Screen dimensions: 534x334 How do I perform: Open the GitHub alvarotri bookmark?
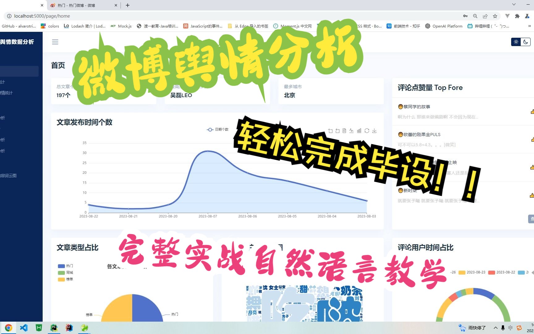click(19, 26)
